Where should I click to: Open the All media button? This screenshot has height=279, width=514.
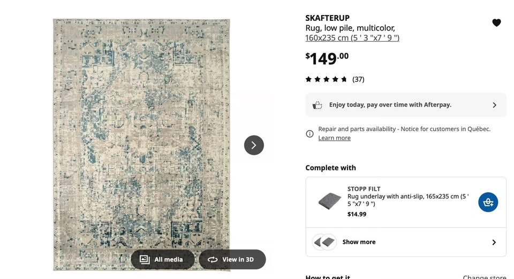click(x=163, y=259)
